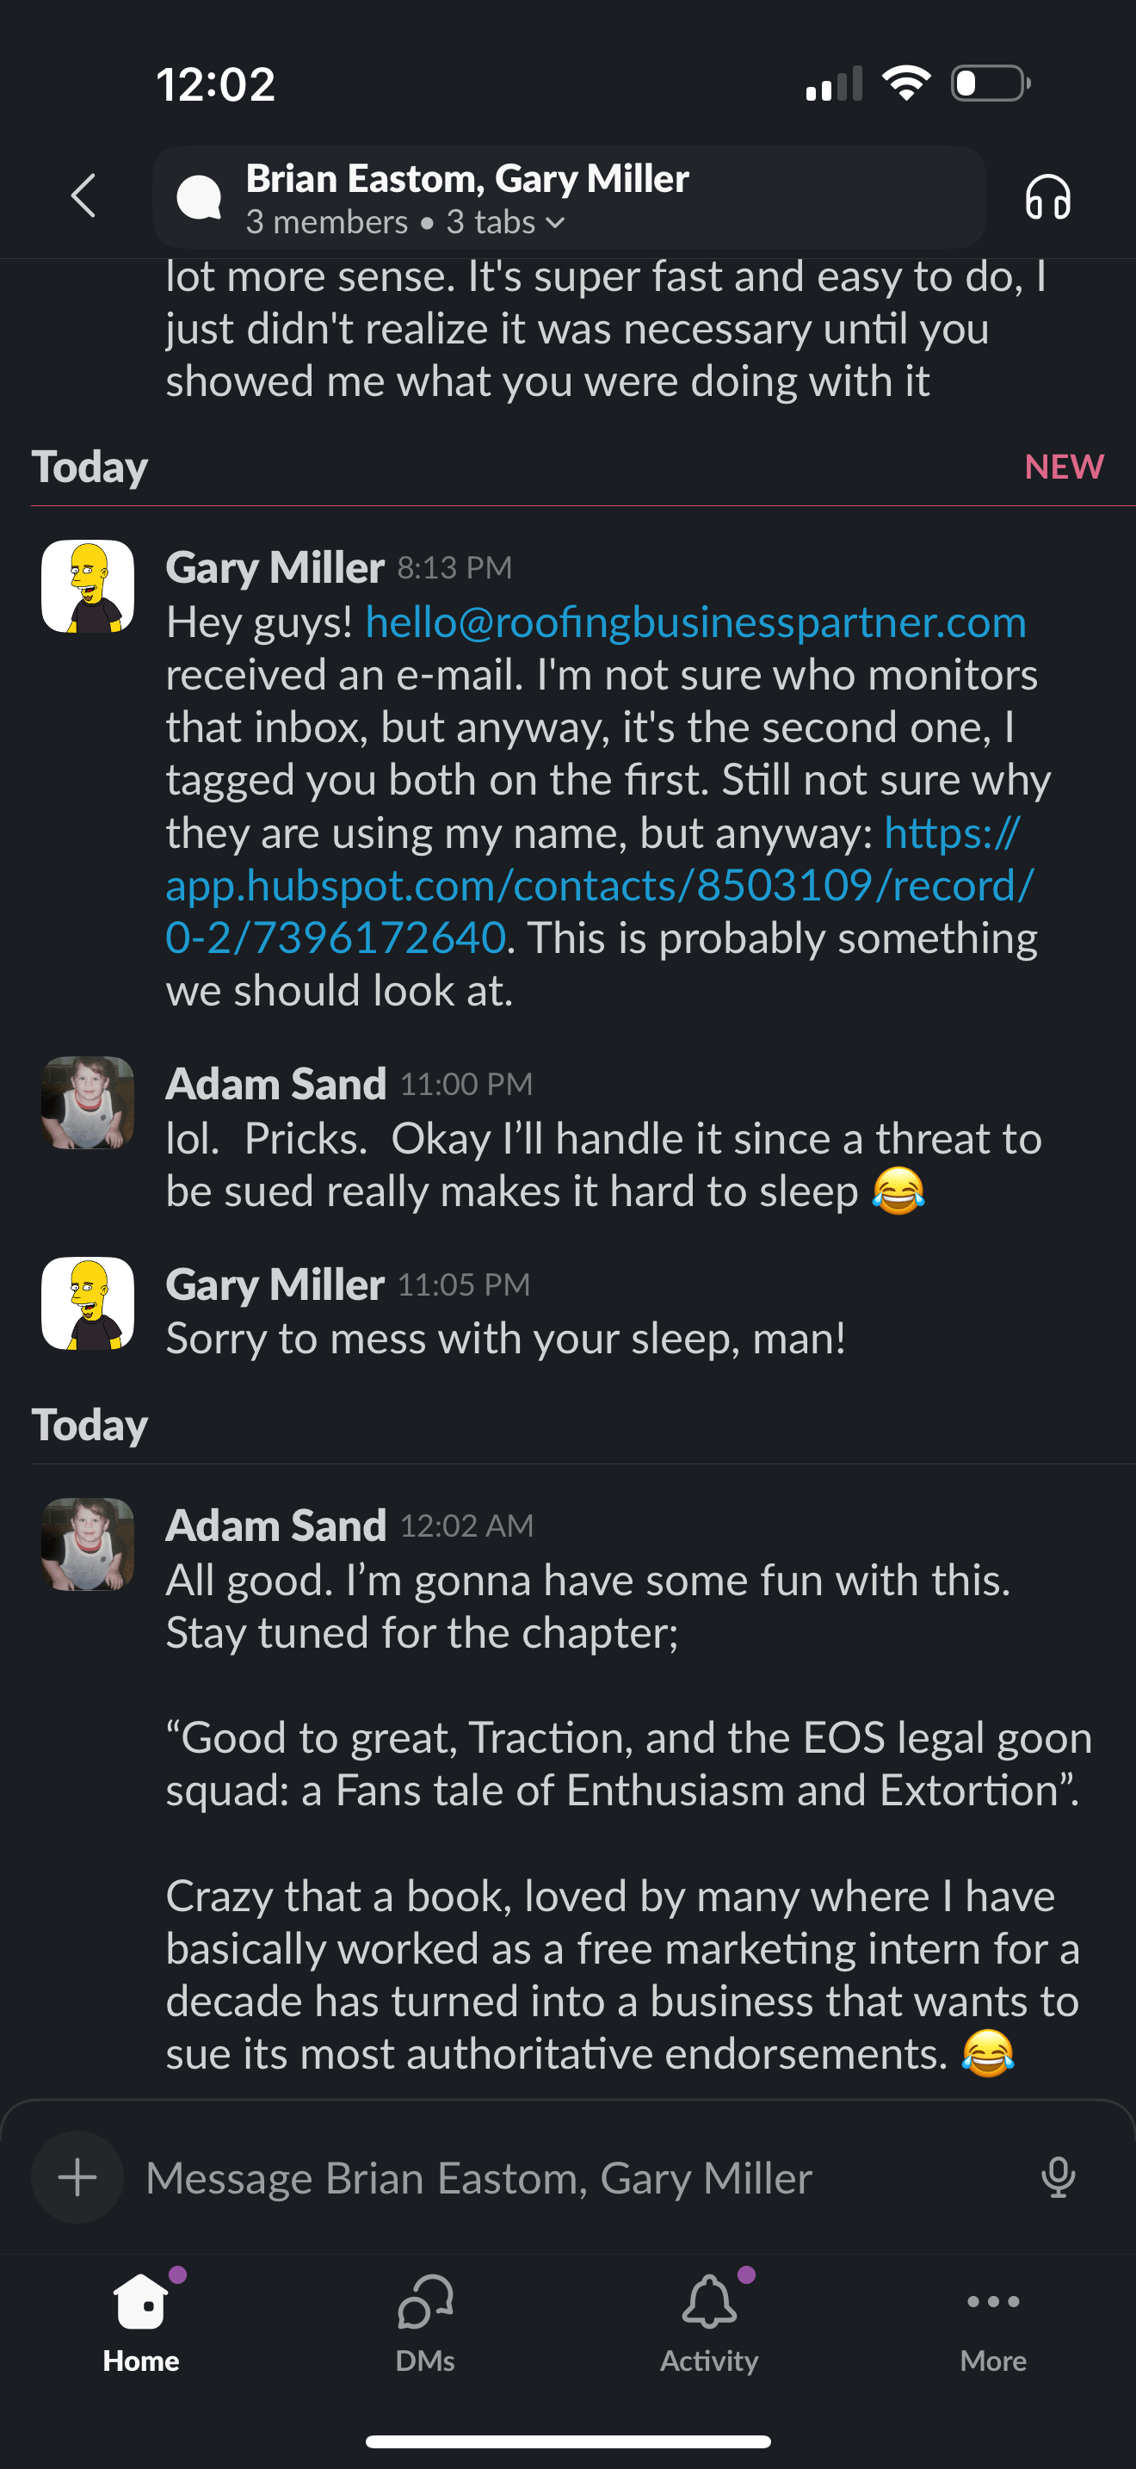Screen dimensions: 1136x2469
Task: Tap the back arrow to leave conversation
Action: pyautogui.click(x=84, y=196)
